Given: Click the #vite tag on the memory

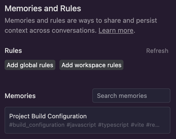Looking at the screenshot, I should point(137,125).
